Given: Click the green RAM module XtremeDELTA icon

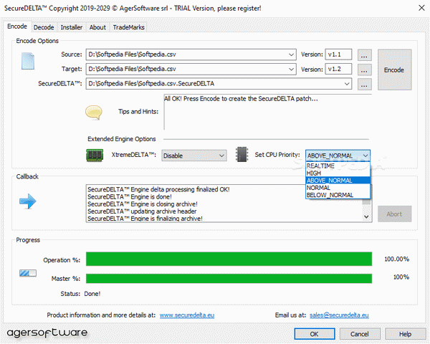Looking at the screenshot, I should click(x=95, y=156).
